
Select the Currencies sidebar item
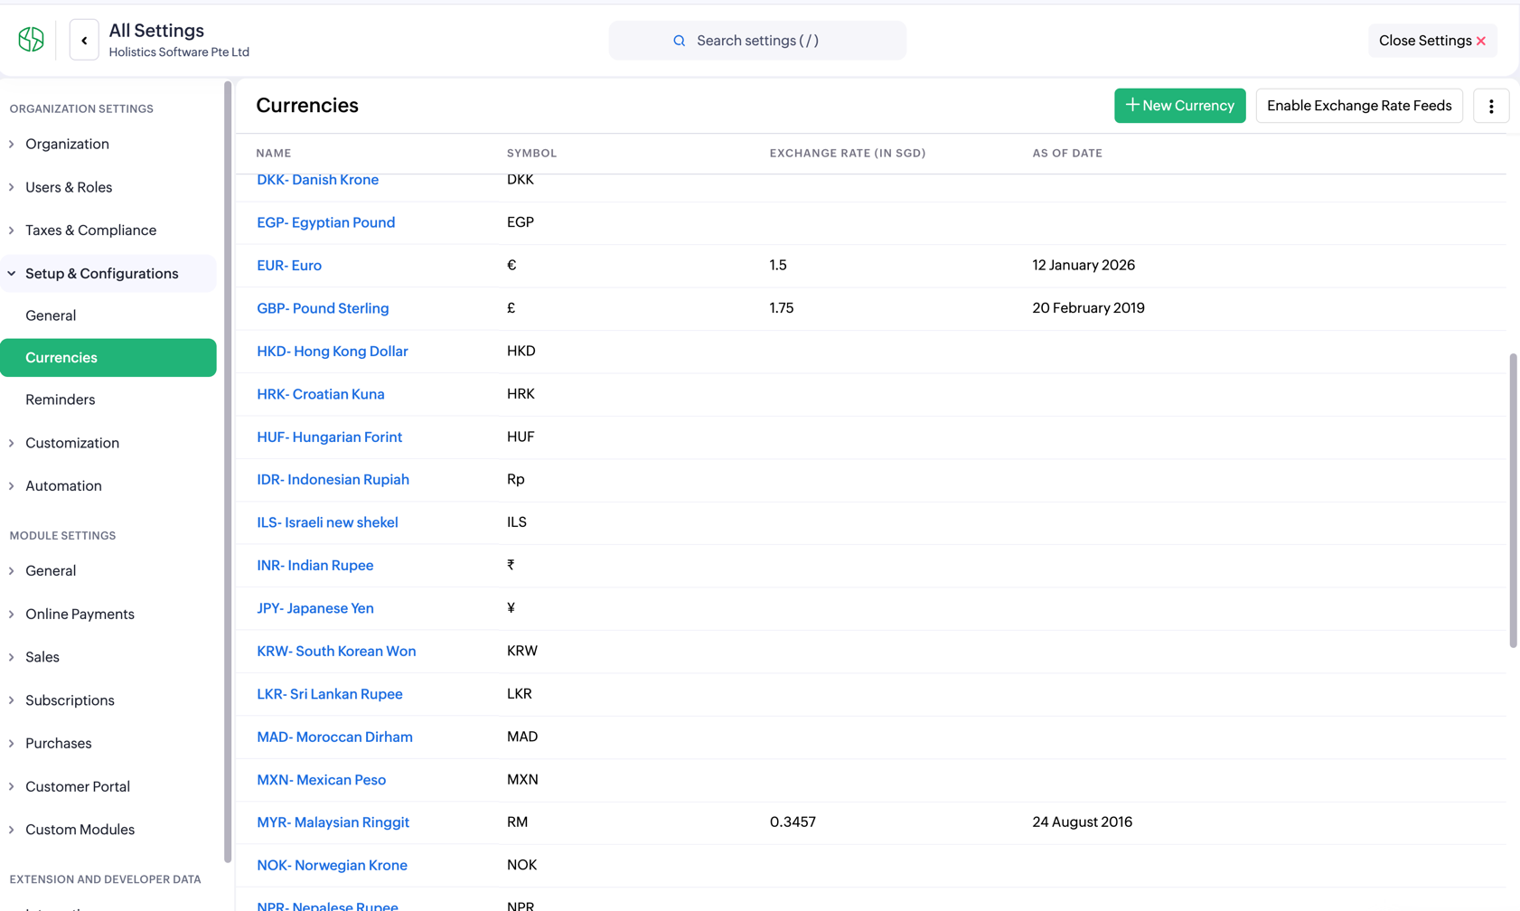point(108,358)
